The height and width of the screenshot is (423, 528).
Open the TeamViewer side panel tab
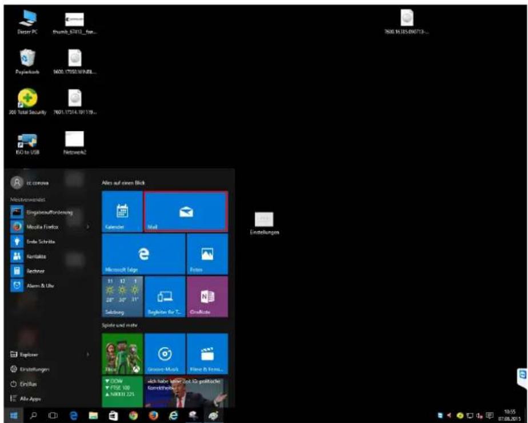[523, 378]
